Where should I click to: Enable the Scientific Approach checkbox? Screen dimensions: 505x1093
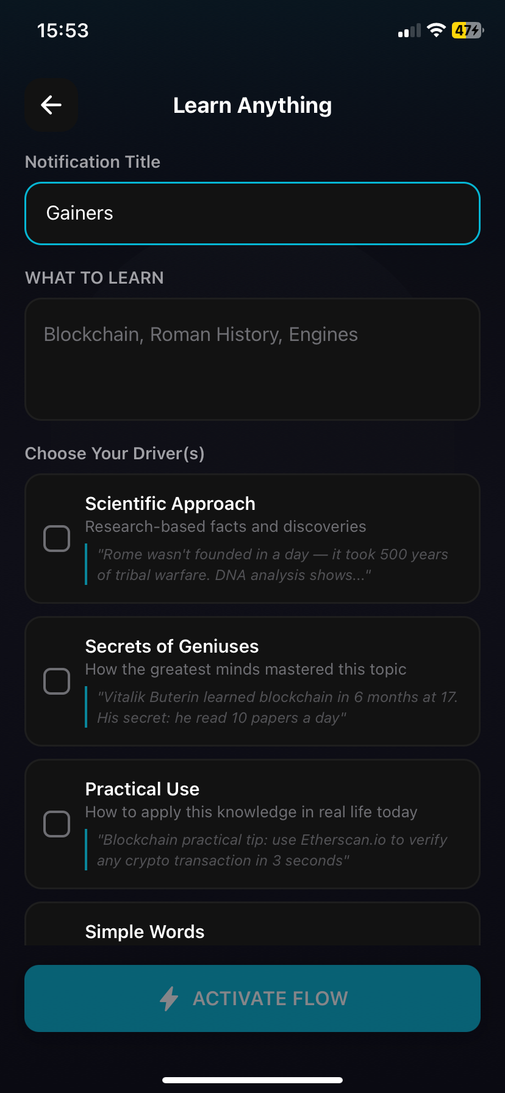(57, 539)
